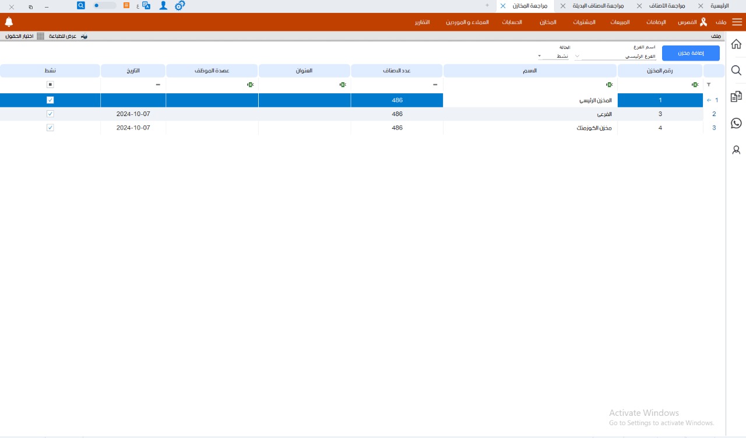Click the search magnifier in right sidebar
The image size is (746, 438).
(x=736, y=71)
